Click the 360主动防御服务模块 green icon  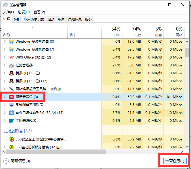(x=11, y=147)
